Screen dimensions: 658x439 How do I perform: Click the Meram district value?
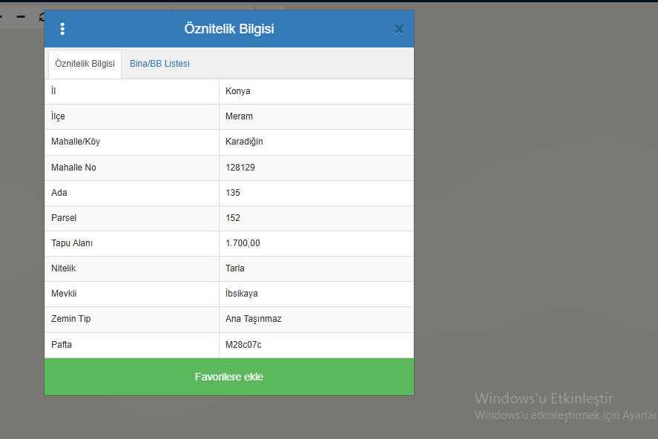point(239,116)
